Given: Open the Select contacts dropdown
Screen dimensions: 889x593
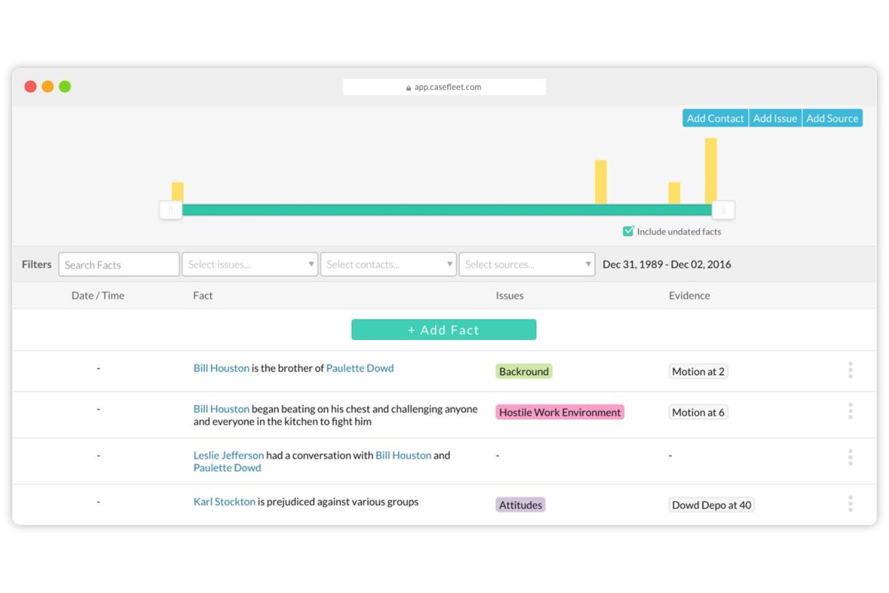Looking at the screenshot, I should point(388,264).
